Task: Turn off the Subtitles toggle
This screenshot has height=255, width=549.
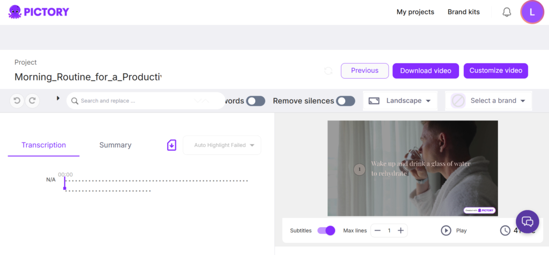Action: pos(326,230)
